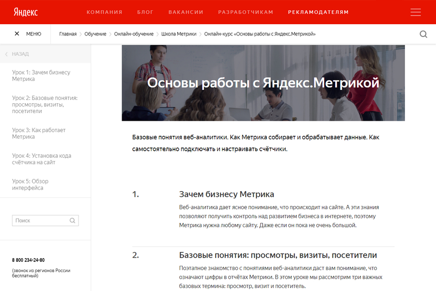Screen dimensions: 436x291
Task: Click the Главная breadcrumb link
Action: [x=68, y=34]
